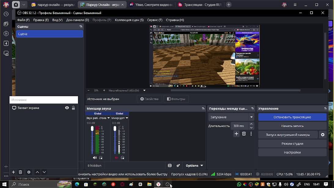Toggle monitoring headphones icon for Микр/доп
This screenshot has height=188, width=334.
click(122, 158)
